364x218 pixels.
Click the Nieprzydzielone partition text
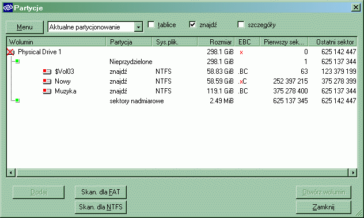(131, 62)
